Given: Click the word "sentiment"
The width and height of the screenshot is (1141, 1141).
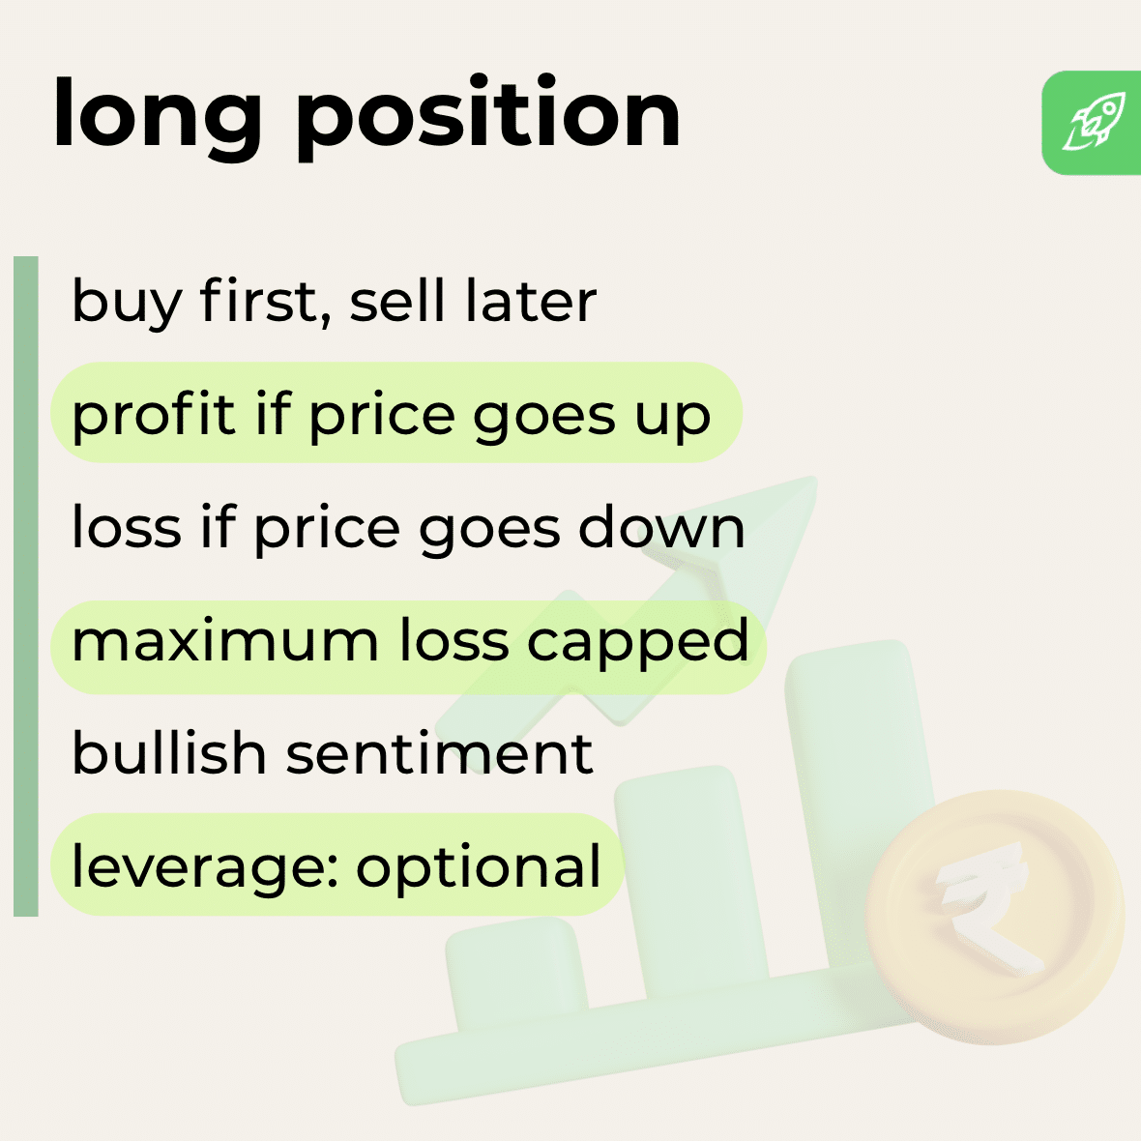Looking at the screenshot, I should click(439, 753).
